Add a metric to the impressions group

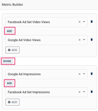coord(12,102)
